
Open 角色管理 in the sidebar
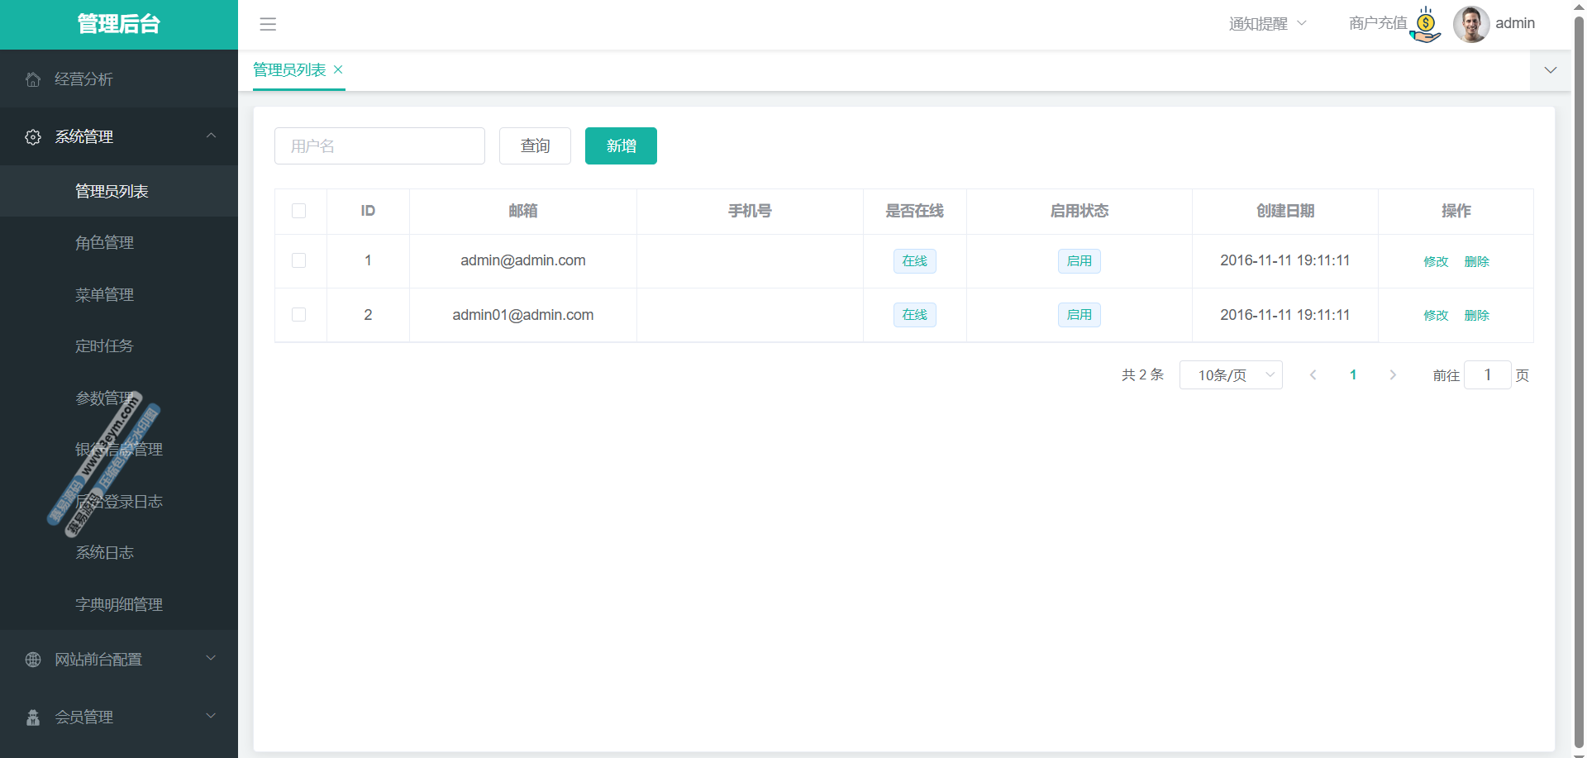tap(105, 243)
